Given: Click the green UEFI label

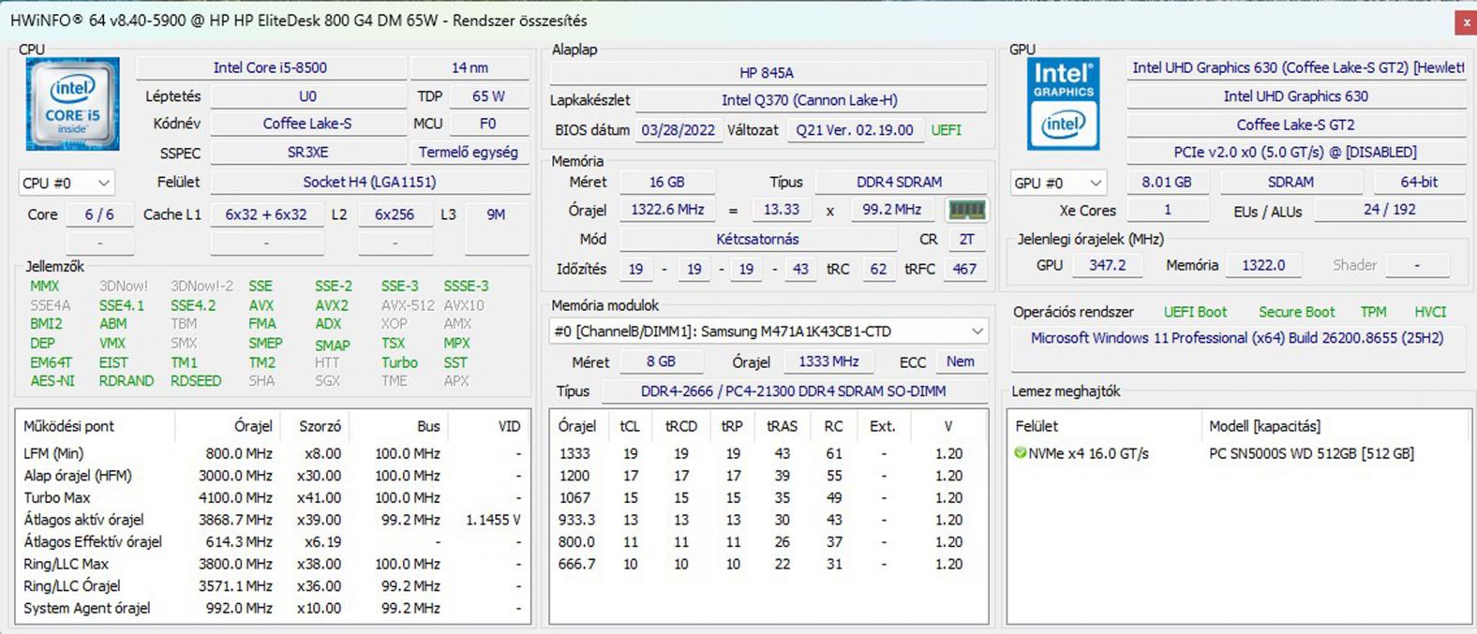Looking at the screenshot, I should (946, 130).
